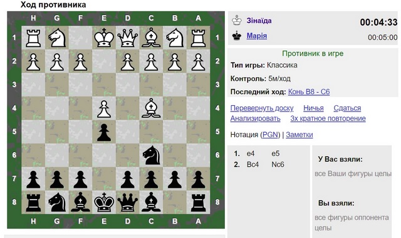Viewport: 401px width, 238px height.
Task: Select the white pawn on H2
Action: tap(33, 61)
